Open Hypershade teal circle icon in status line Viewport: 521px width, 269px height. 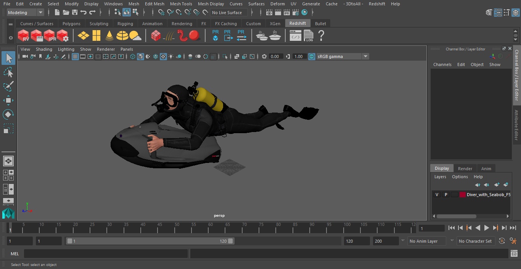coord(304,13)
